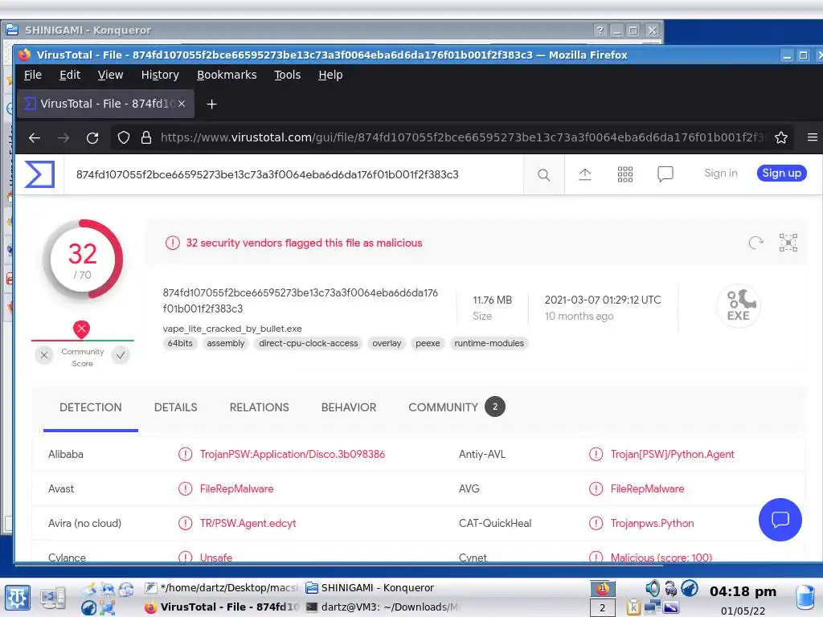Viewport: 823px width, 617px height.
Task: Click the Alibaba detection warning icon
Action: coord(185,454)
